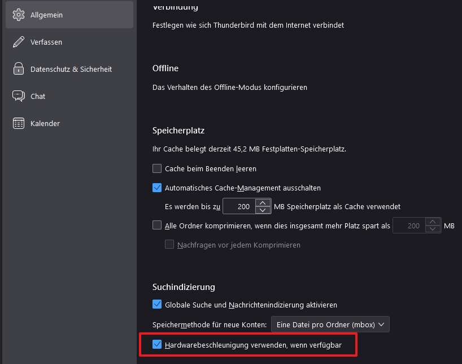Increase cache size with up arrow
This screenshot has width=462, height=364.
pyautogui.click(x=263, y=203)
